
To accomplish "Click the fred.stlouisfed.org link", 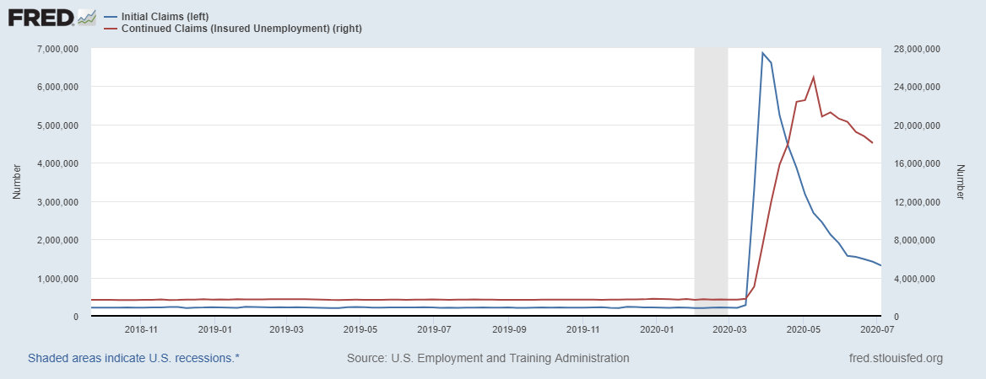I will coord(893,358).
